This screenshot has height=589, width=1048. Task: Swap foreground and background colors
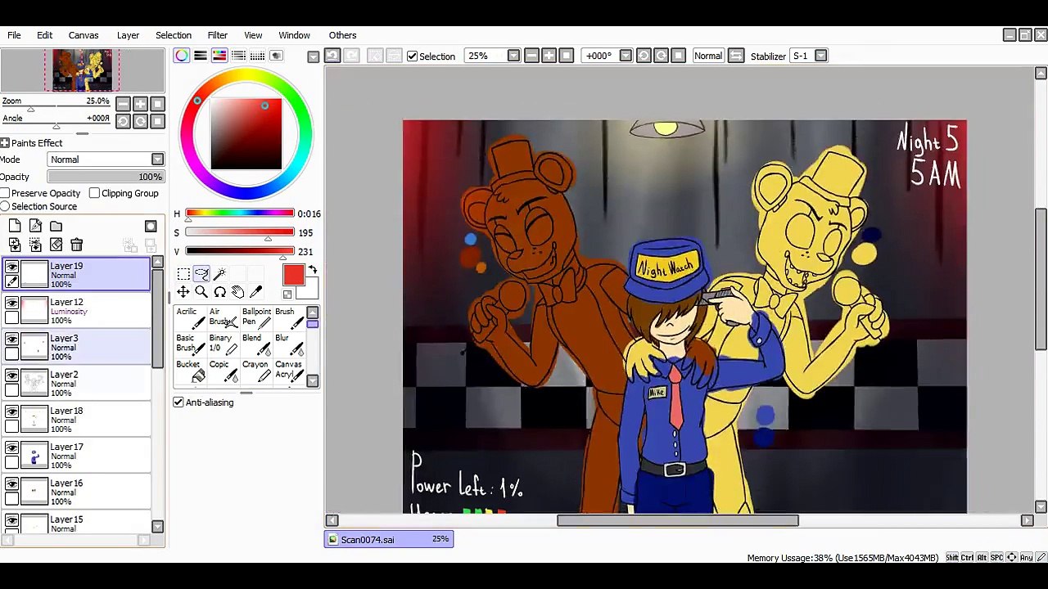[x=312, y=270]
